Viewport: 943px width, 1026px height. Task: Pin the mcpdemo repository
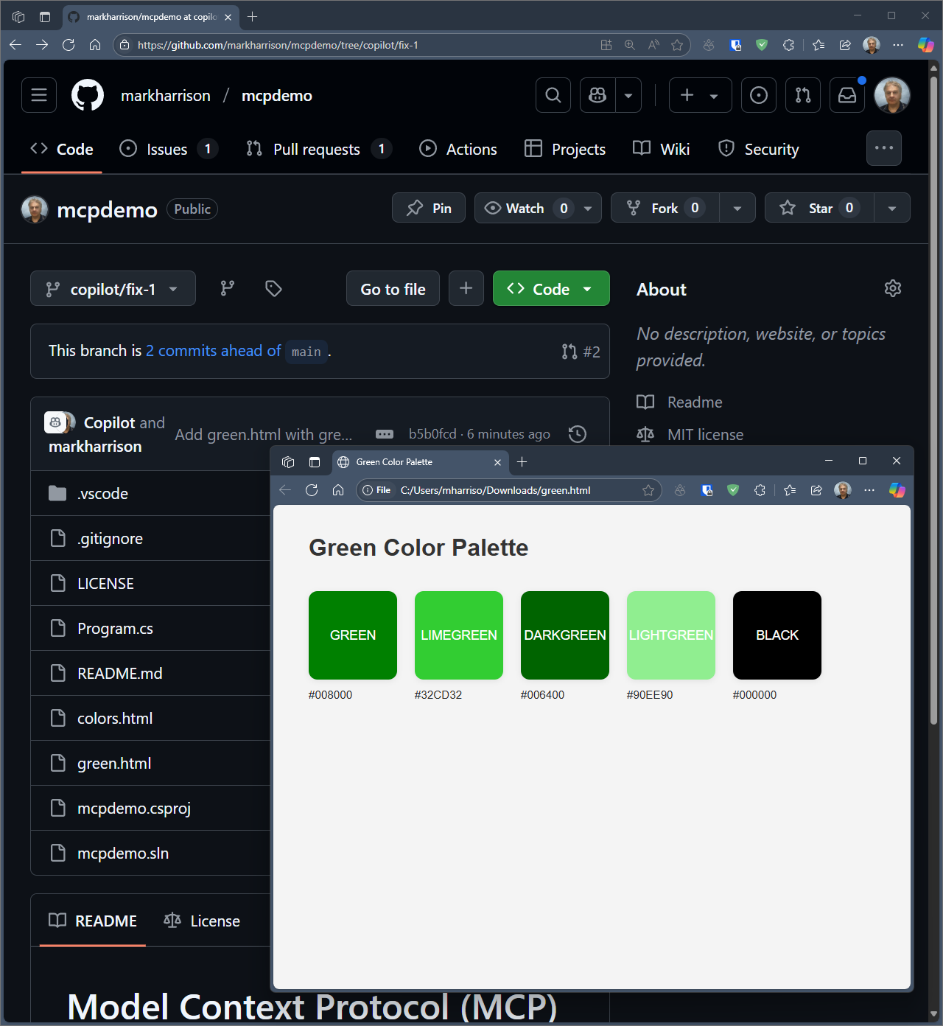[x=429, y=208]
